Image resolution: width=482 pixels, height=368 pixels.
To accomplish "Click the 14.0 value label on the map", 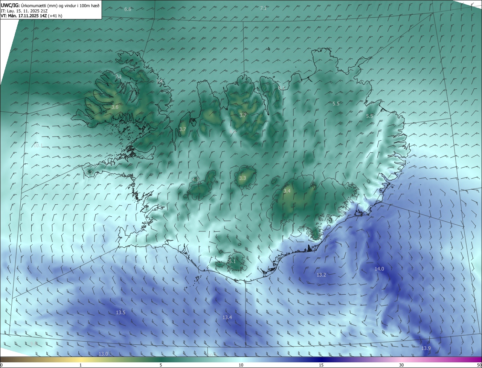I will 379,269.
